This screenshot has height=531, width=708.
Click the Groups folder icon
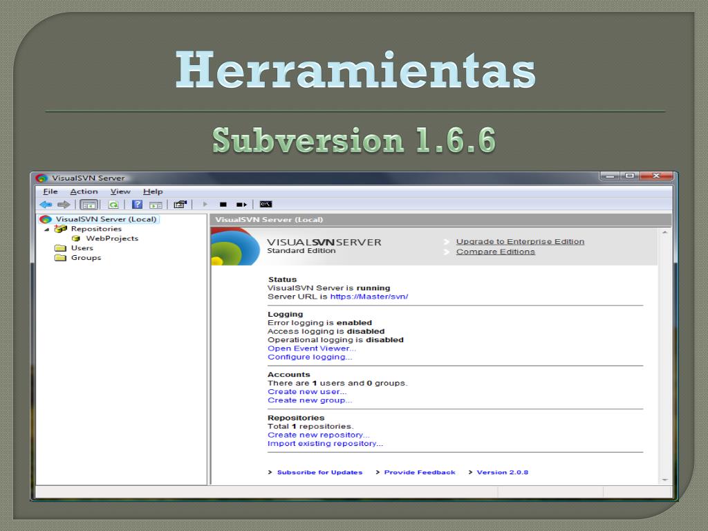tap(61, 258)
